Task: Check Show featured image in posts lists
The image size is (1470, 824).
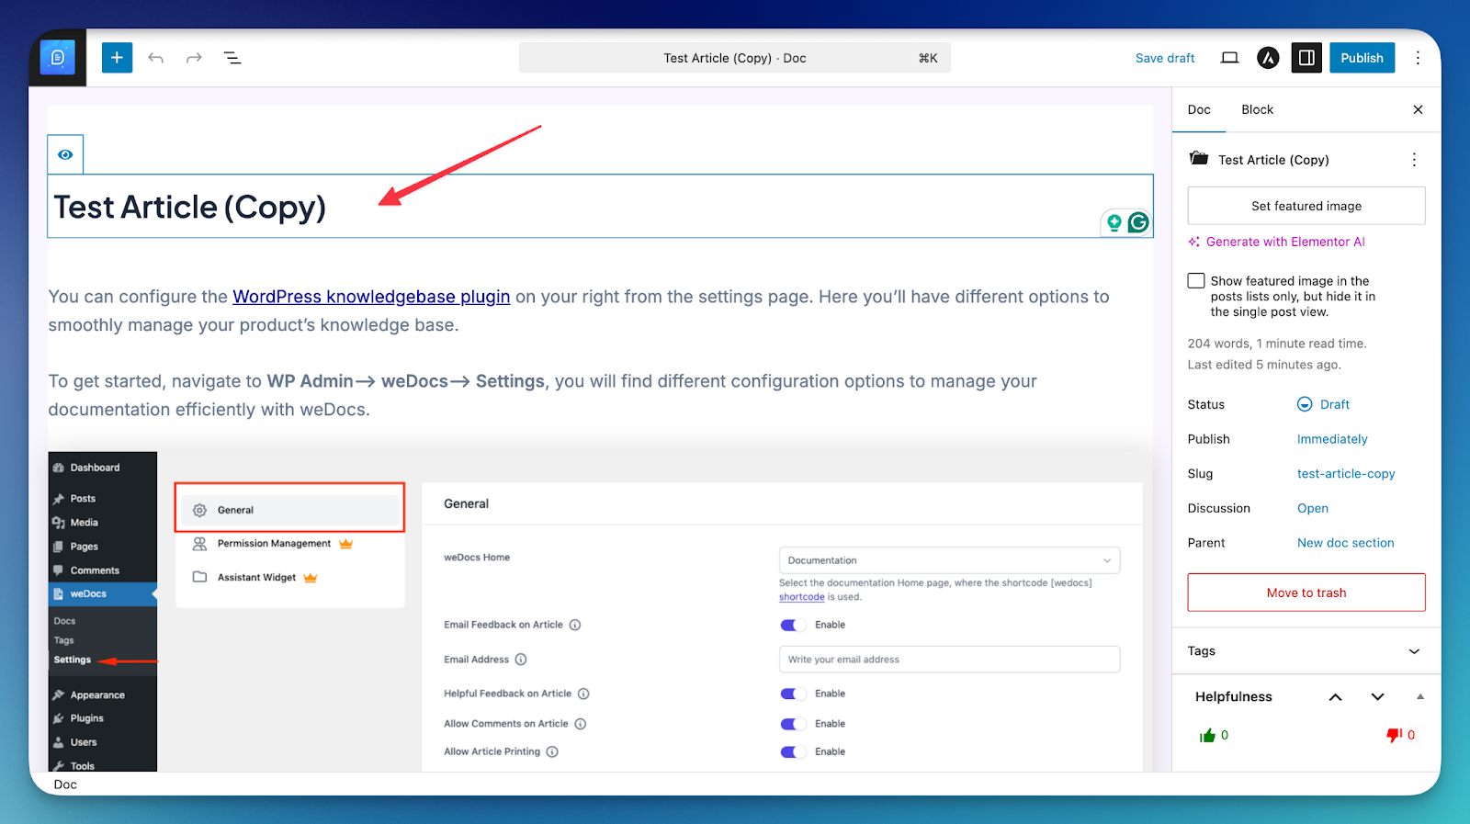Action: click(x=1196, y=281)
